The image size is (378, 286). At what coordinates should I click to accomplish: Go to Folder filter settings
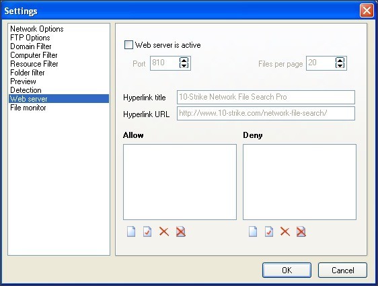(x=59, y=73)
